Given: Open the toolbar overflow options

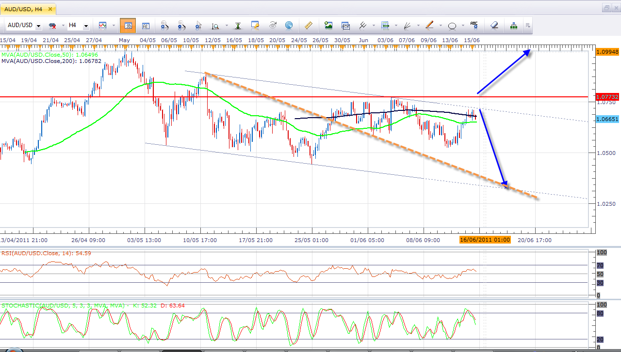Looking at the screenshot, I should coord(527,25).
